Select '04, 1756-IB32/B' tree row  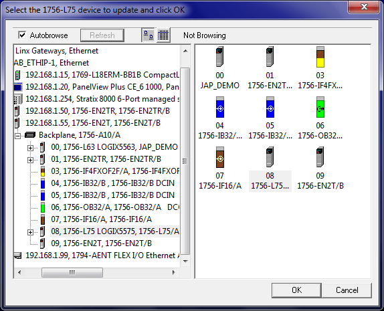112,183
